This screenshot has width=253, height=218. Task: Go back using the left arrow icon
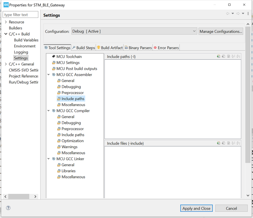tap(228, 13)
